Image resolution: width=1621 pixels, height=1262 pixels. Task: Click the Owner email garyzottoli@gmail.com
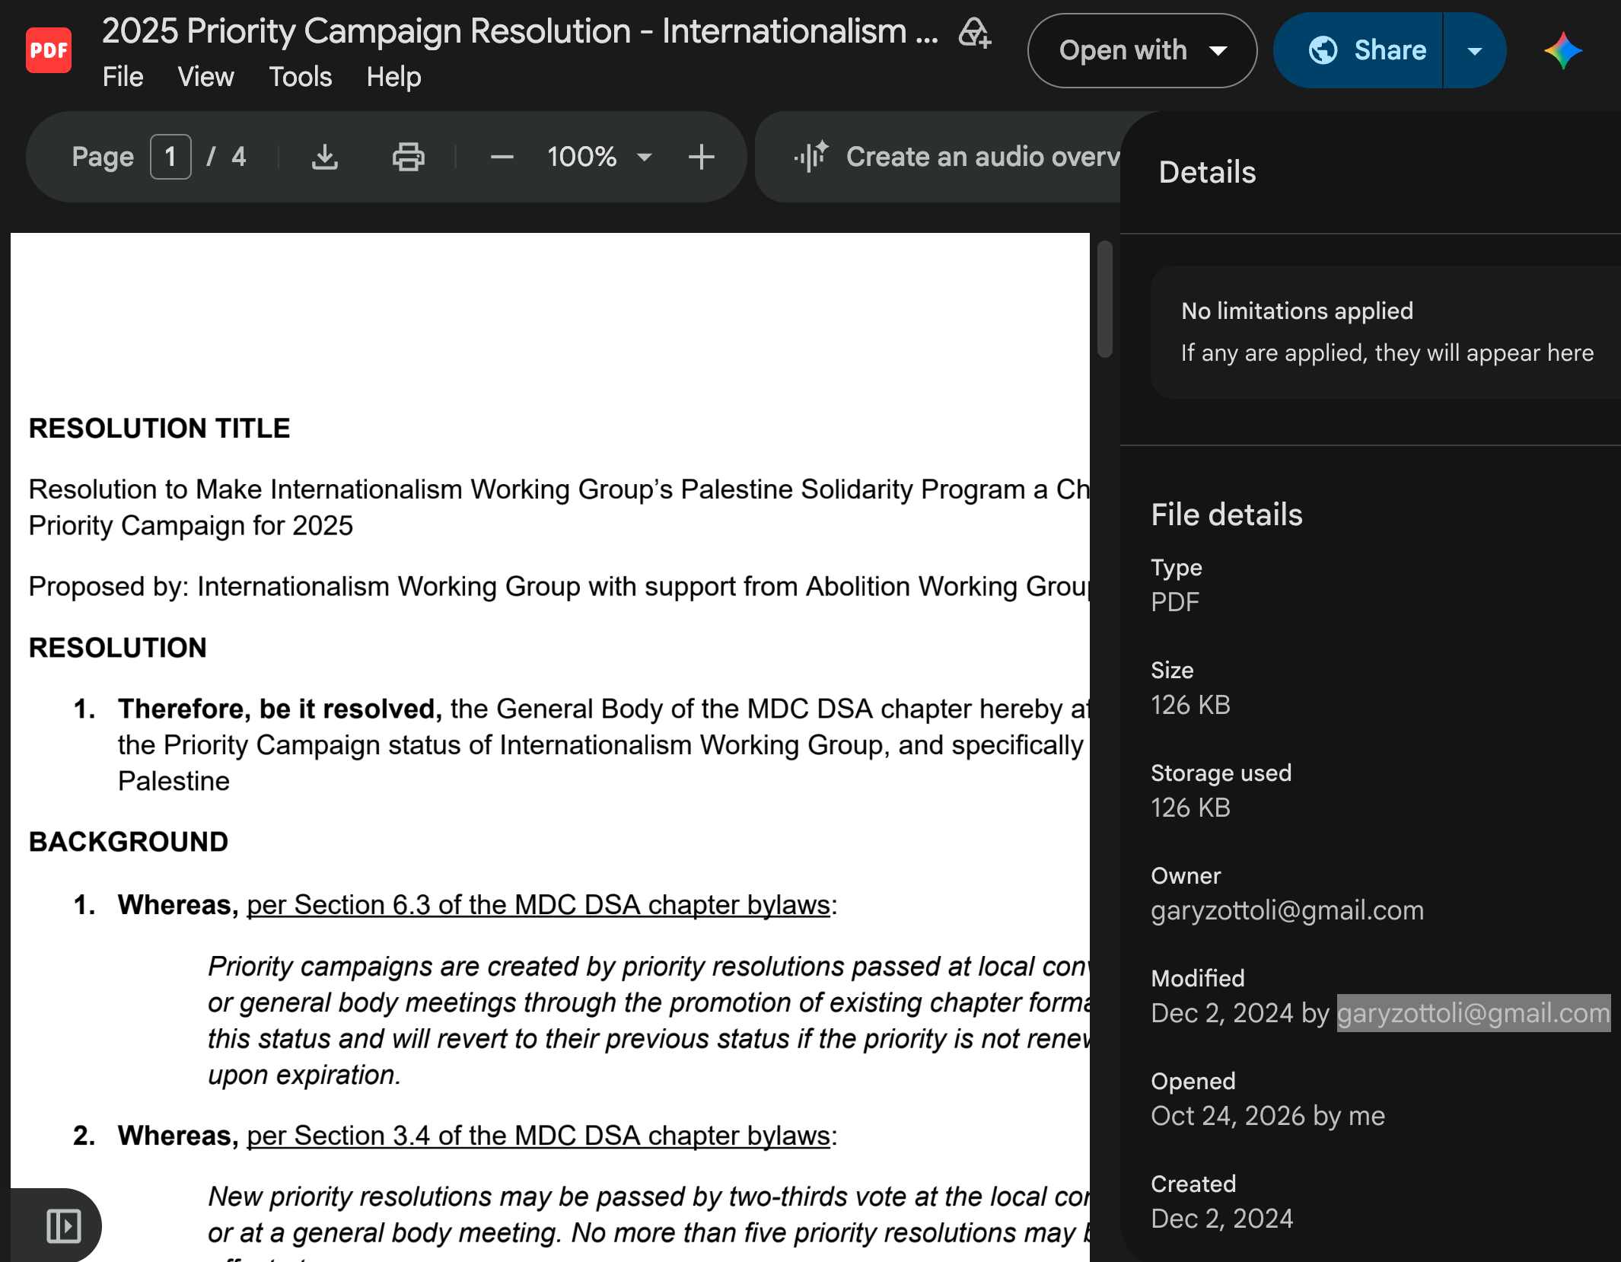point(1287,910)
